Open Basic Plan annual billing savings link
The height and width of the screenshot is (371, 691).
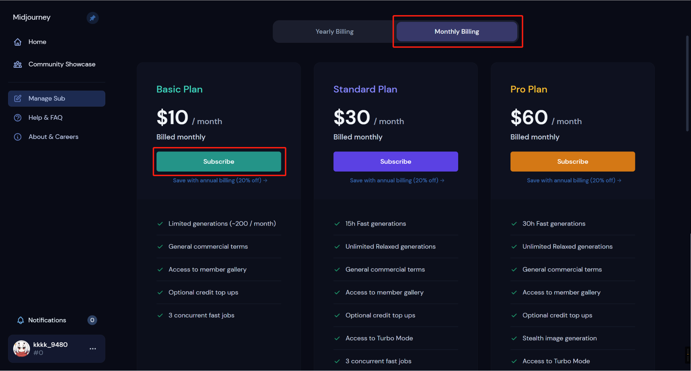point(220,180)
